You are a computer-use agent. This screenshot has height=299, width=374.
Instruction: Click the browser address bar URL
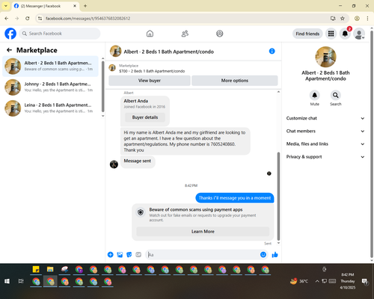coord(88,19)
